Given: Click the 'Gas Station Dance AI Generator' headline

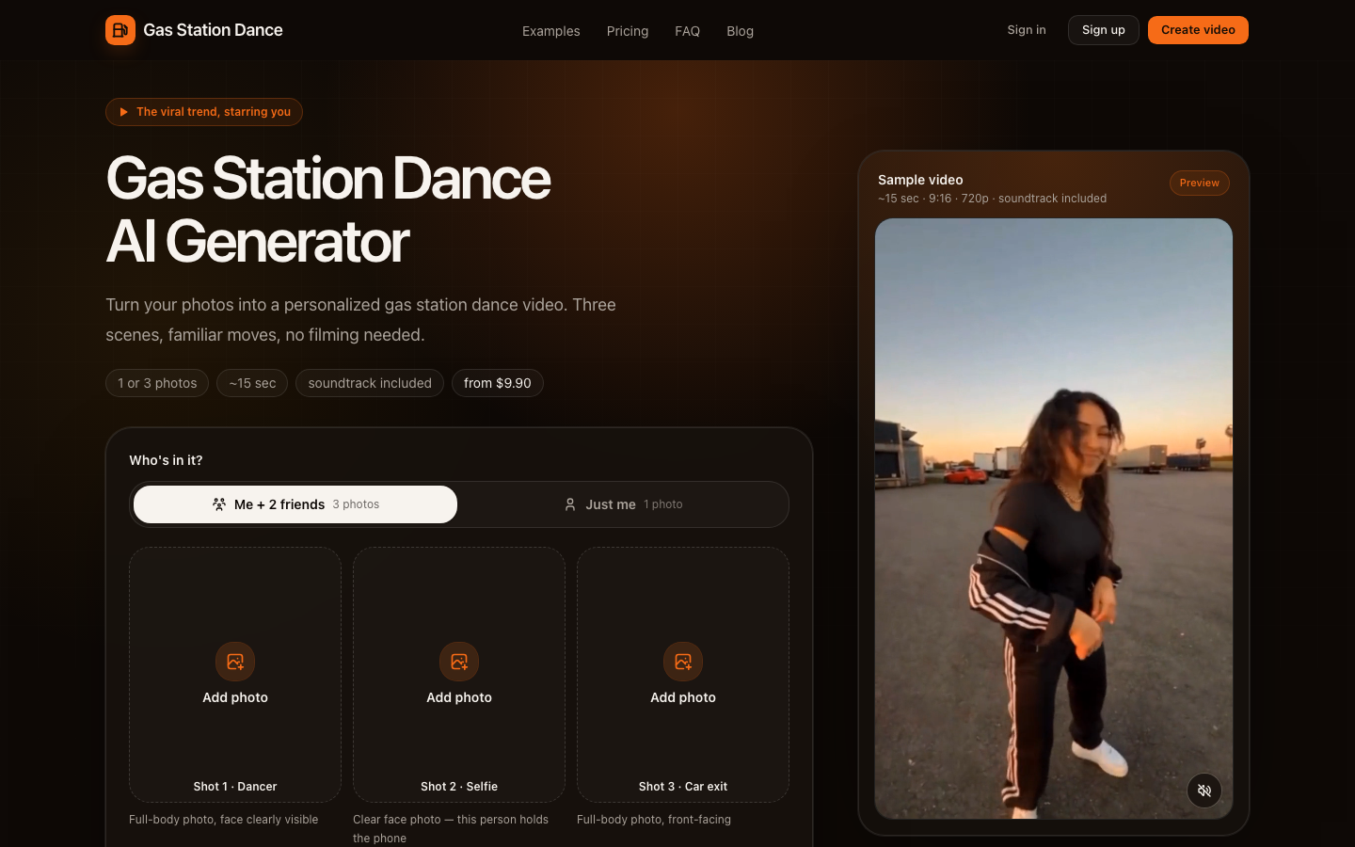Looking at the screenshot, I should tap(328, 210).
